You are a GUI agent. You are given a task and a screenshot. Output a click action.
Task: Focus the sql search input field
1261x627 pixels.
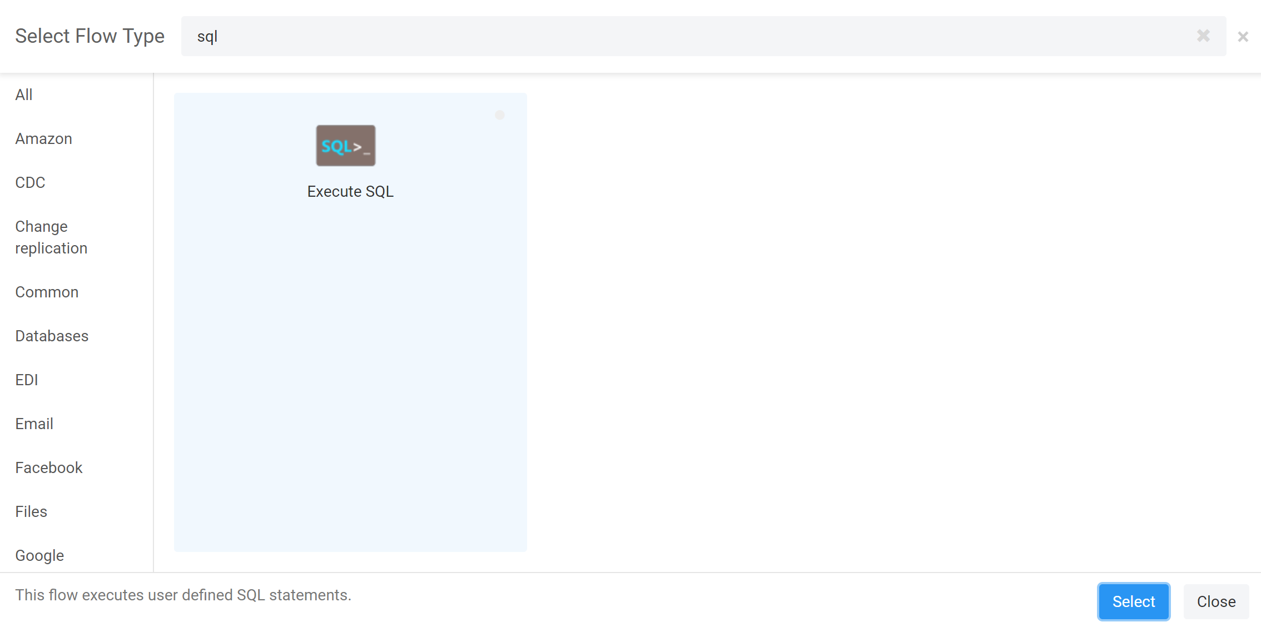pos(667,36)
